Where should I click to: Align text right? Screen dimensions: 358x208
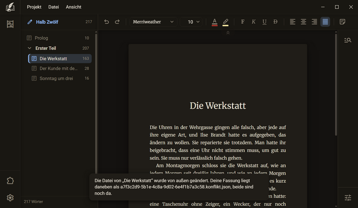click(x=315, y=22)
